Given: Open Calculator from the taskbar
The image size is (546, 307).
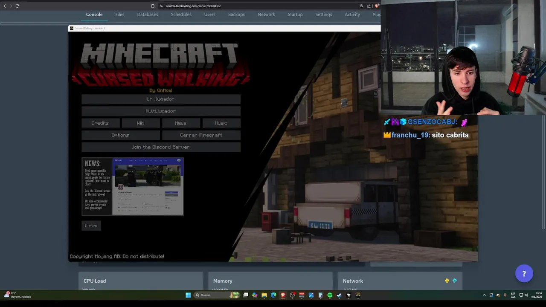Looking at the screenshot, I should tap(320, 295).
